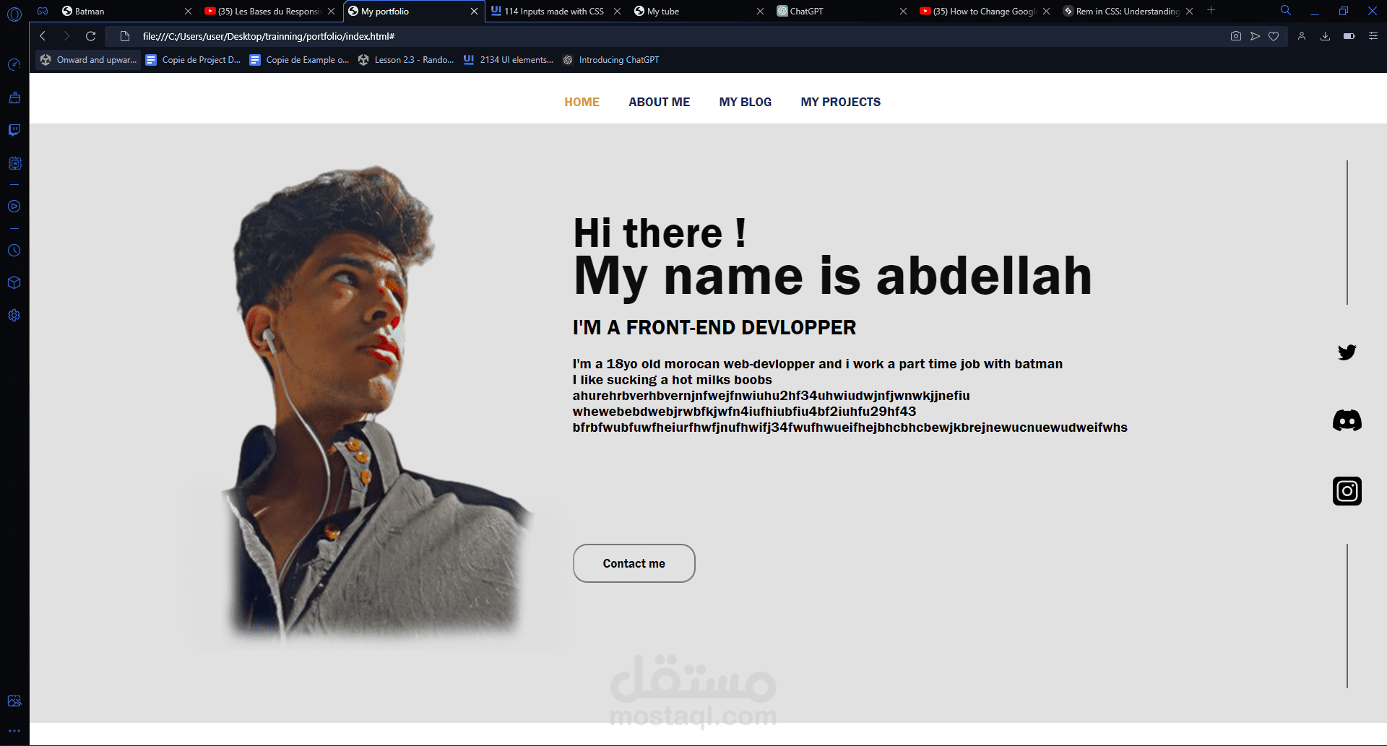Viewport: 1387px width, 746px height.
Task: Open a new browser tab
Action: tap(1211, 11)
